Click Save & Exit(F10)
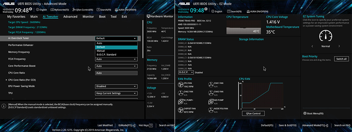This screenshot has width=352, height=132. point(288,125)
